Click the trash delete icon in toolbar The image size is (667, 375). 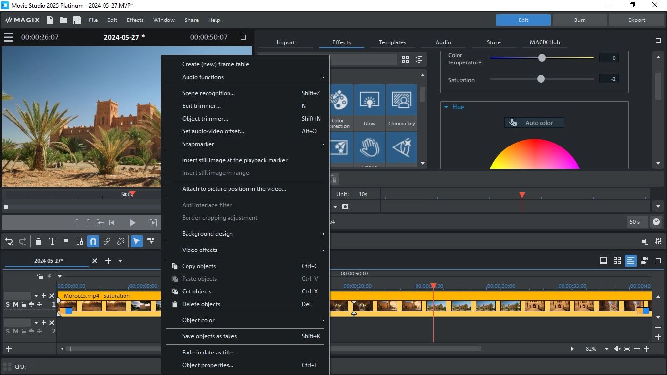click(38, 241)
